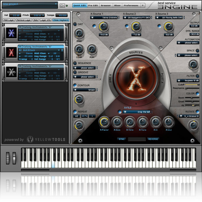Click the camera icon beside project name
The height and width of the screenshot is (202, 202).
click(x=62, y=6)
